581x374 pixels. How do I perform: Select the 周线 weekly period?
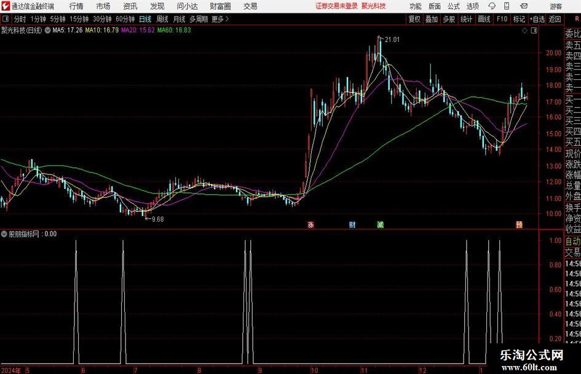click(162, 19)
